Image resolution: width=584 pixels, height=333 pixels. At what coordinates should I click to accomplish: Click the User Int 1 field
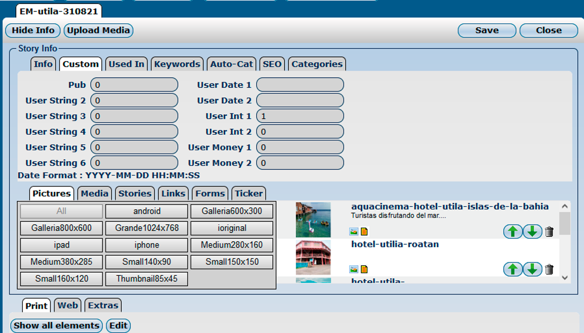[300, 116]
